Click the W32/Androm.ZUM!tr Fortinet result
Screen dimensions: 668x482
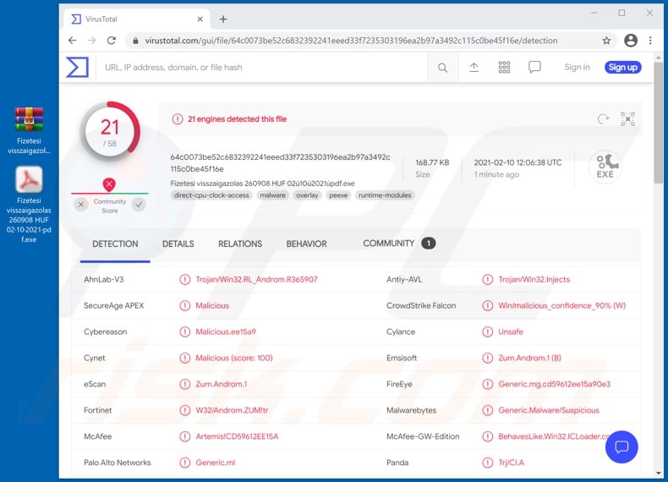pyautogui.click(x=232, y=410)
